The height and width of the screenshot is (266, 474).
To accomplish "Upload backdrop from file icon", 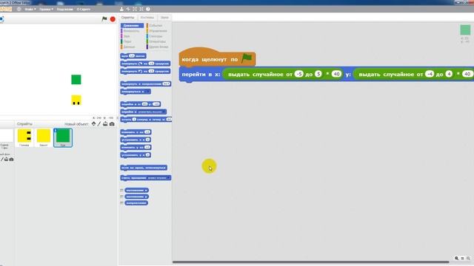I will (6, 160).
